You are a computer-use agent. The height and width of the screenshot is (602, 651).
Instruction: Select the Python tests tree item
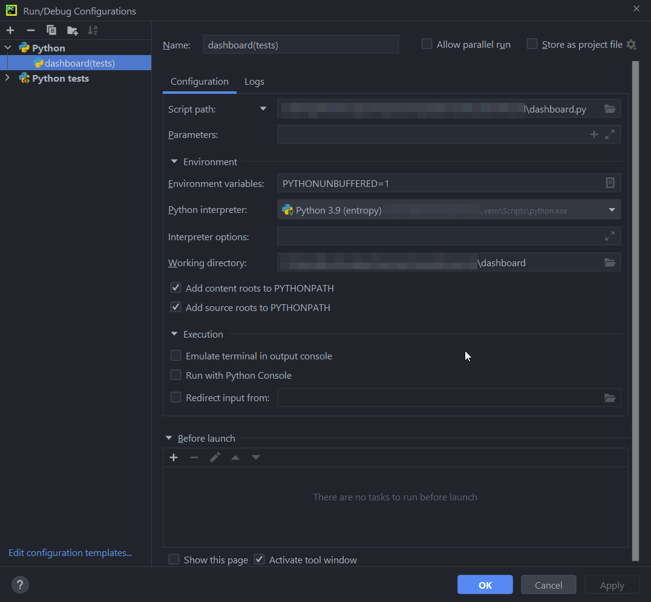[61, 79]
